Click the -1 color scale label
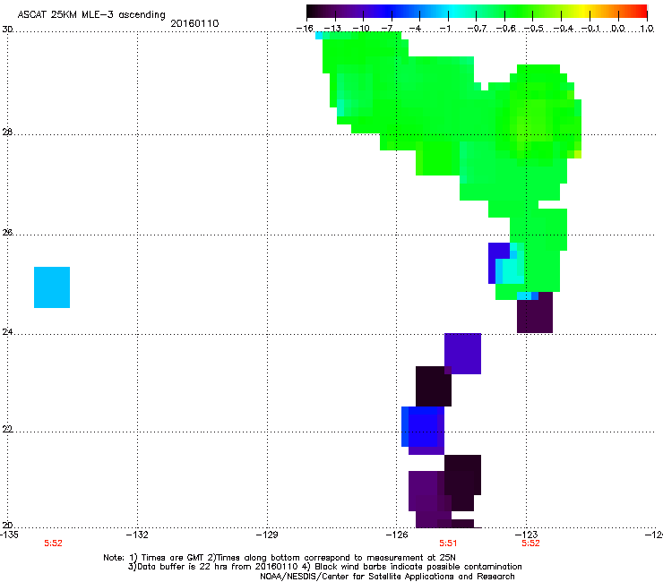 coord(445,29)
